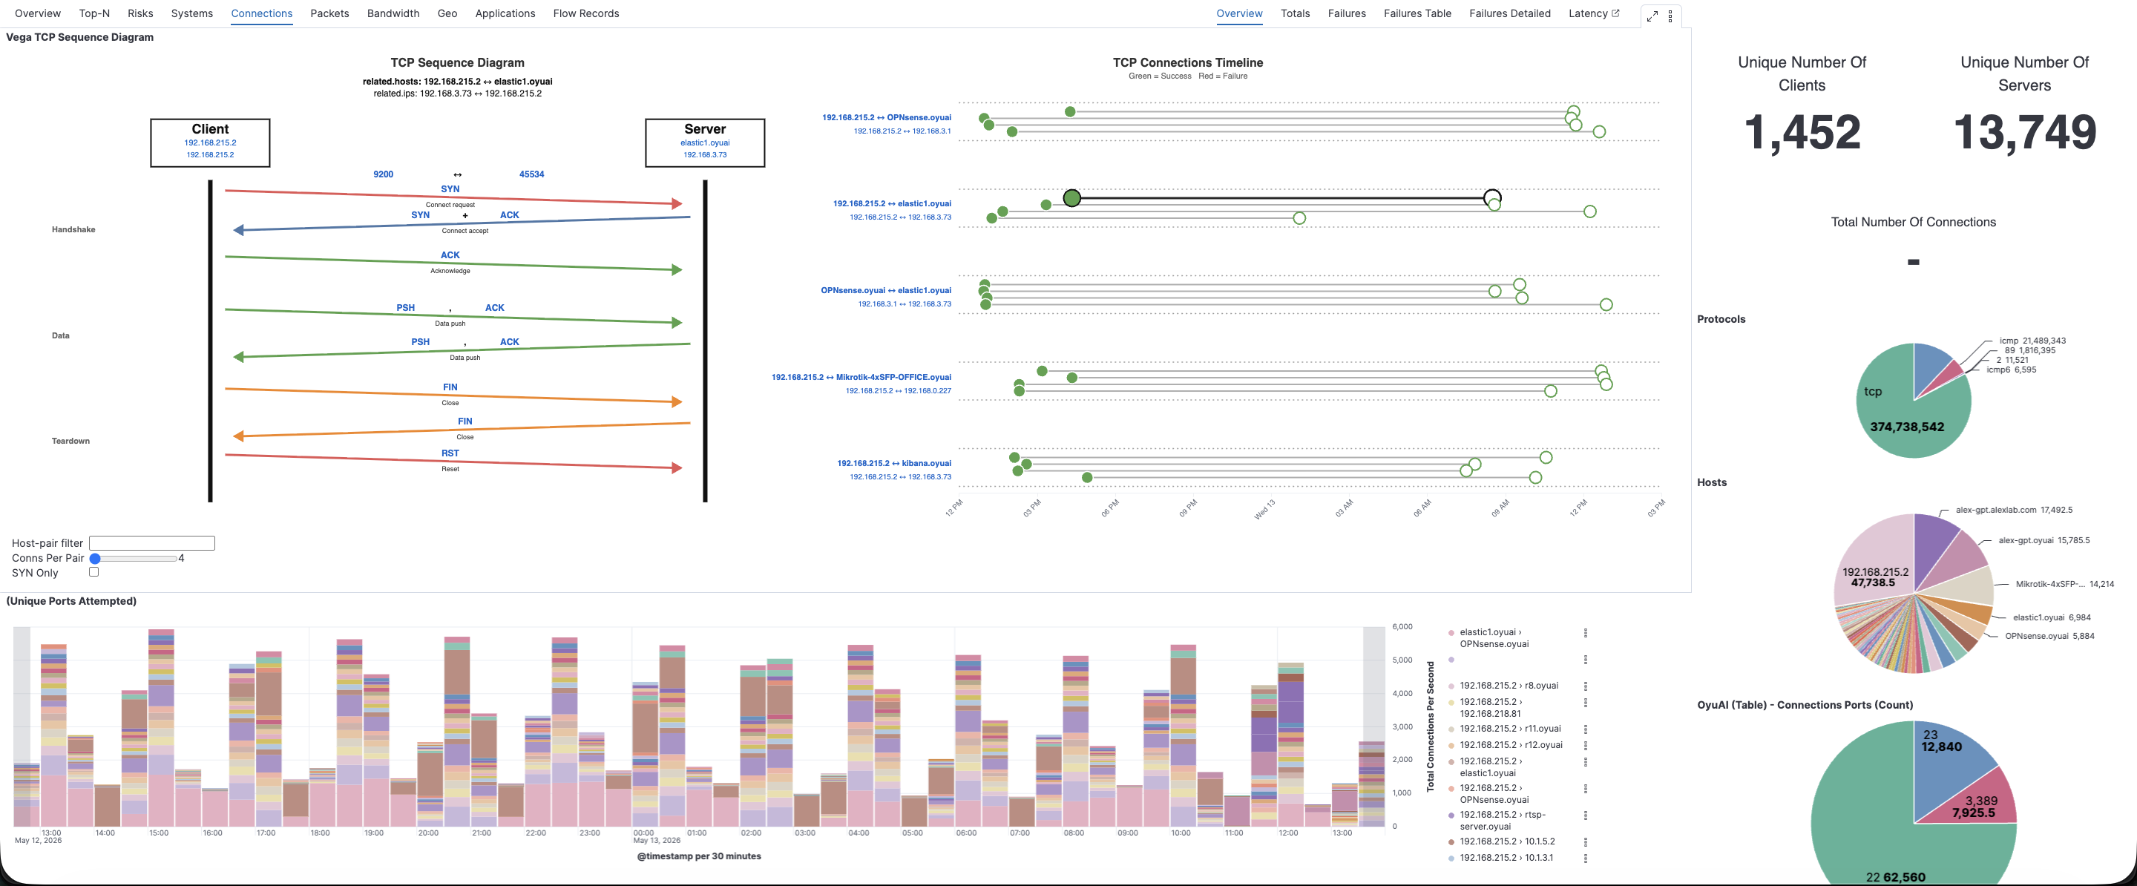The image size is (2137, 886).
Task: Toggle 192.168.215.2 › r12.oyuai legend color dot
Action: coord(1451,746)
